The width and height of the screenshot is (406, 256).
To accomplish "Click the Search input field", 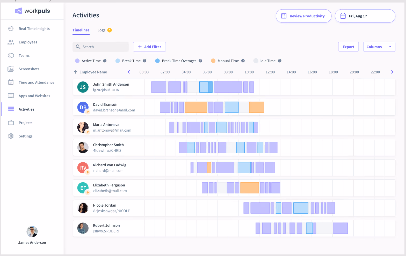I will [100, 47].
